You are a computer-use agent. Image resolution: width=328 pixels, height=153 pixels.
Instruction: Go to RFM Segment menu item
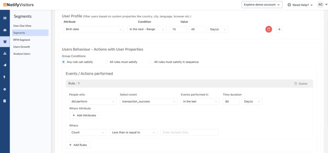point(22,40)
